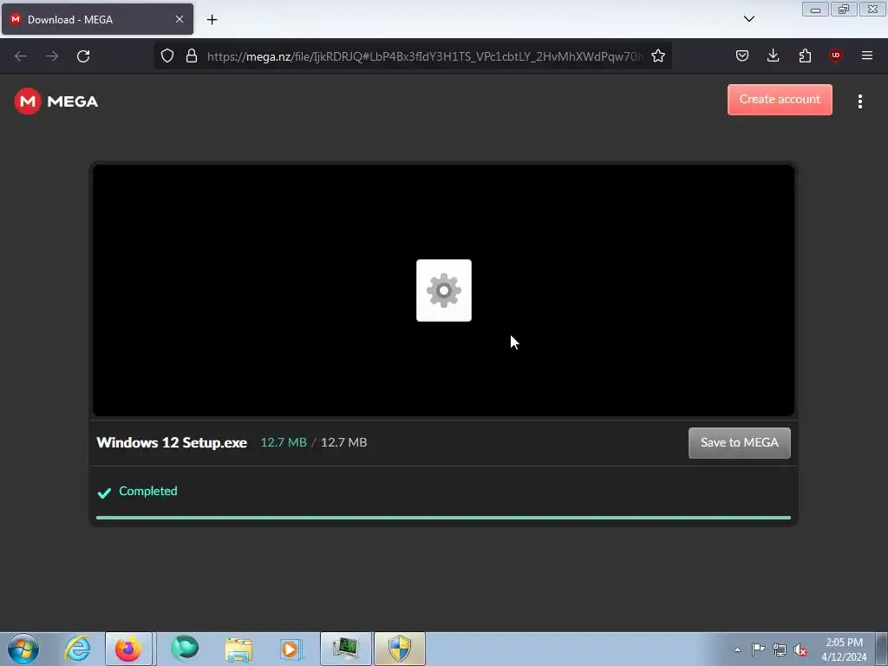Open the teal browser taskbar icon
Screen dimensions: 888x666
coord(185,649)
